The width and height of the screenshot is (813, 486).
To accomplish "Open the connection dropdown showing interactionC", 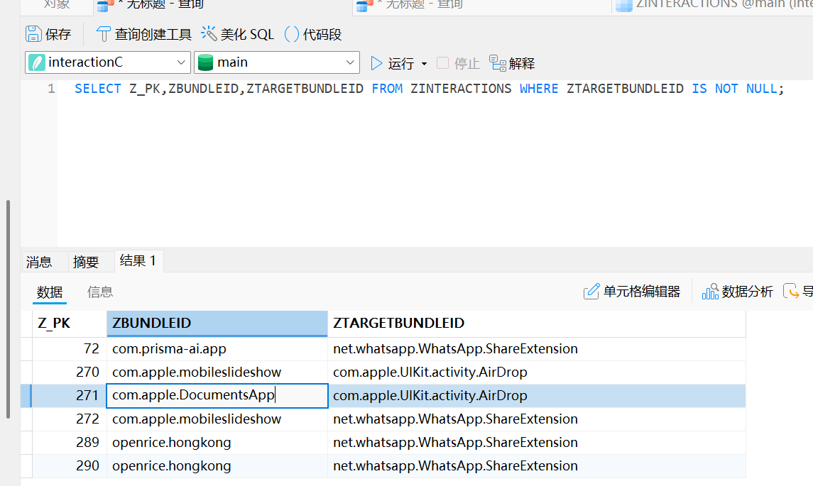I will coord(107,62).
